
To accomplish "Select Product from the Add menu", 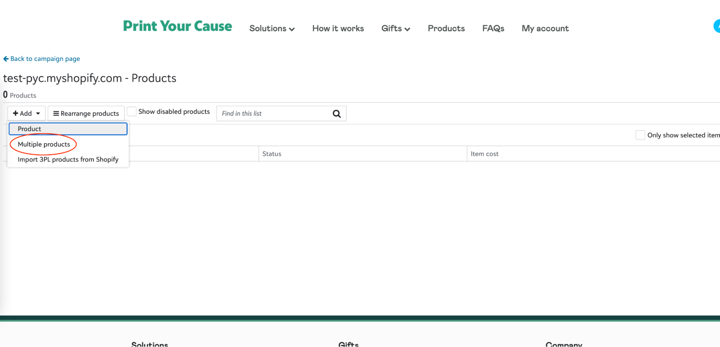I will pos(68,129).
